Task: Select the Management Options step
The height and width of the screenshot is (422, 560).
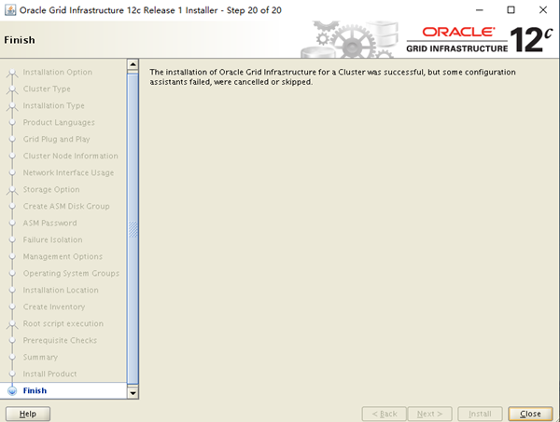Action: (x=63, y=256)
